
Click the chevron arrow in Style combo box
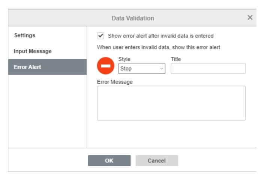pyautogui.click(x=162, y=69)
